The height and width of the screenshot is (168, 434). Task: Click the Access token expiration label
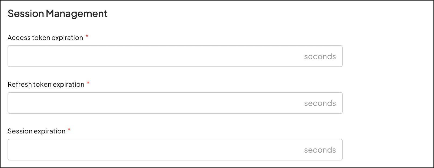45,38
